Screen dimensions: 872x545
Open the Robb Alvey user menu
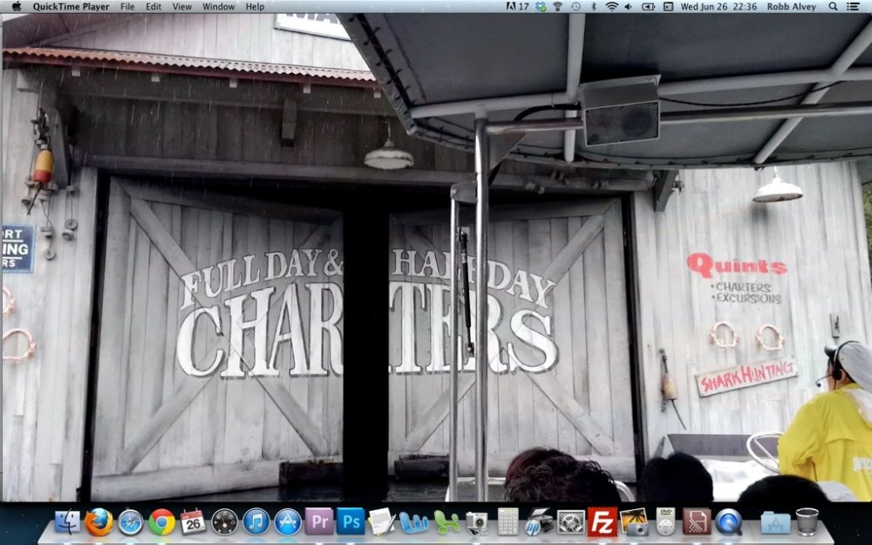click(792, 6)
